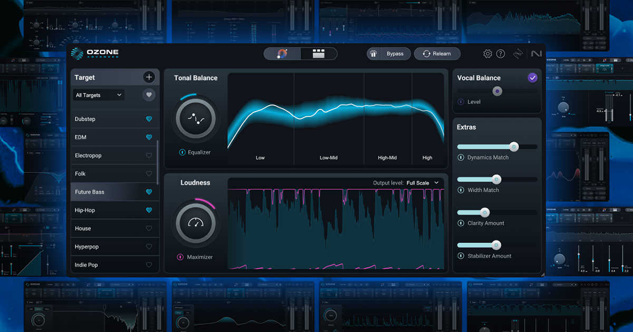Toggle Width Match power button
This screenshot has height=332, width=633.
click(x=461, y=190)
